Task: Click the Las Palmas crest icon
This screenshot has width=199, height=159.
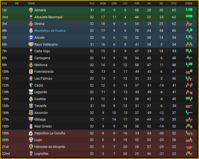Action: [x=31, y=79]
